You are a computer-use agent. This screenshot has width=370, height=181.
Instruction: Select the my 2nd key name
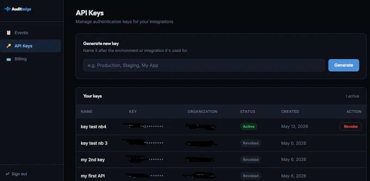pos(92,160)
